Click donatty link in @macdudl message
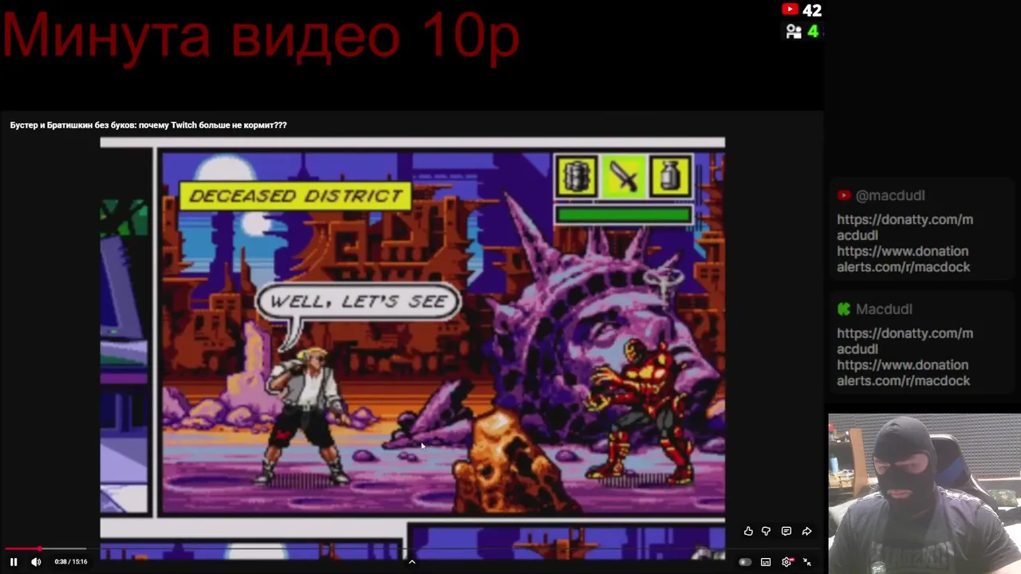 pyautogui.click(x=905, y=227)
